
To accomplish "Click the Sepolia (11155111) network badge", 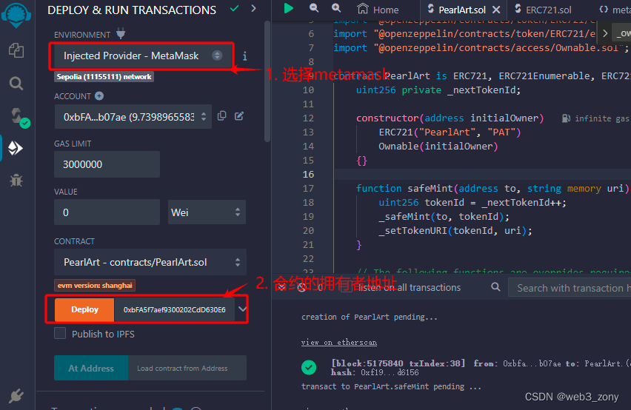I will [x=104, y=77].
